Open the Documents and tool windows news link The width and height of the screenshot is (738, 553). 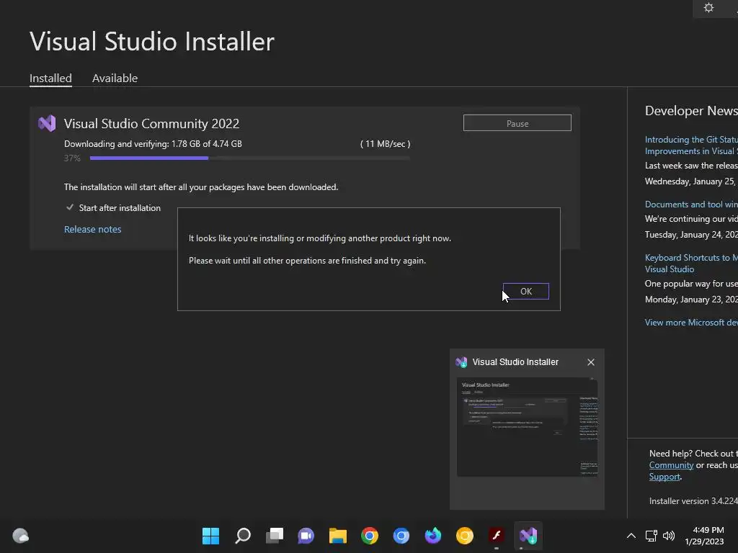click(x=691, y=204)
